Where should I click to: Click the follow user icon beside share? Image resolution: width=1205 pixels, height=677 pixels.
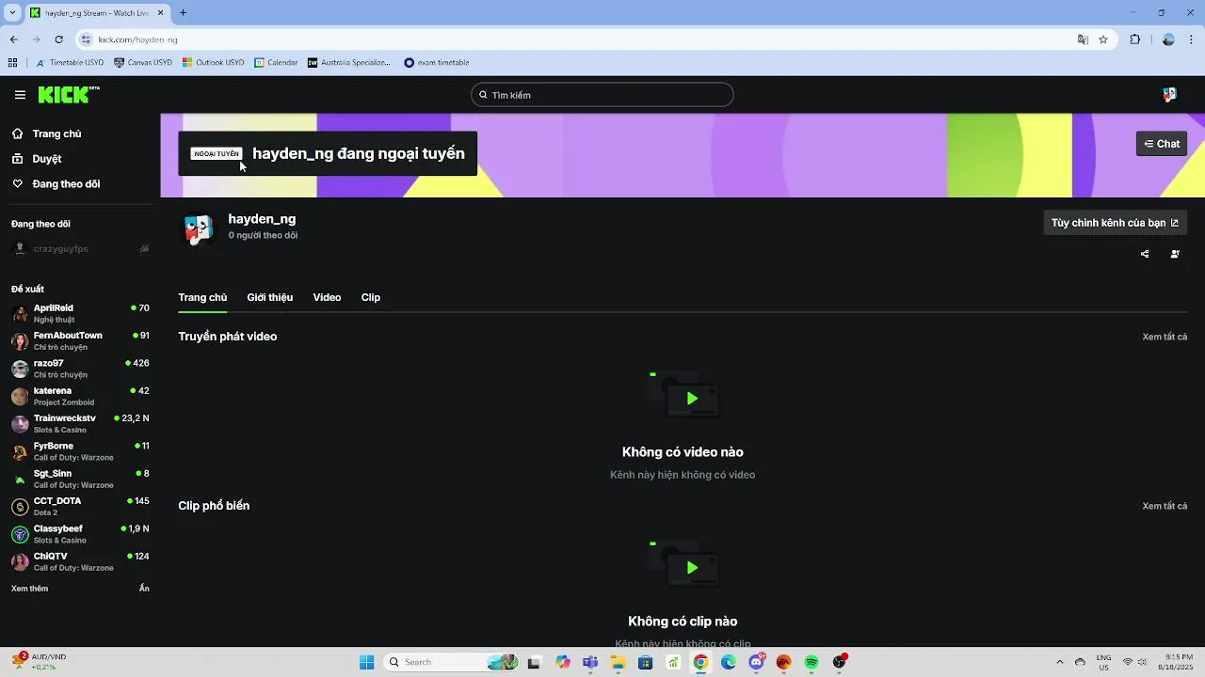pos(1175,254)
